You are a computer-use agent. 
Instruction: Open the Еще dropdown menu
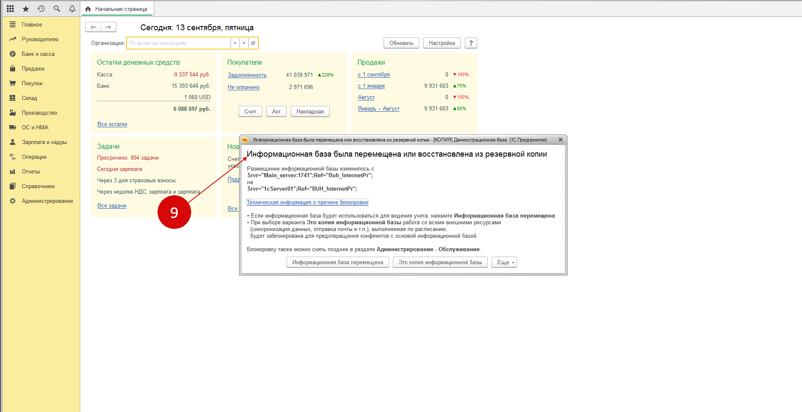[x=504, y=262]
